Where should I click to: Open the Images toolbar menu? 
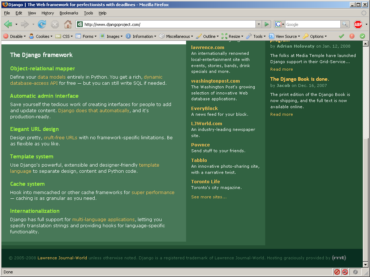(x=111, y=36)
